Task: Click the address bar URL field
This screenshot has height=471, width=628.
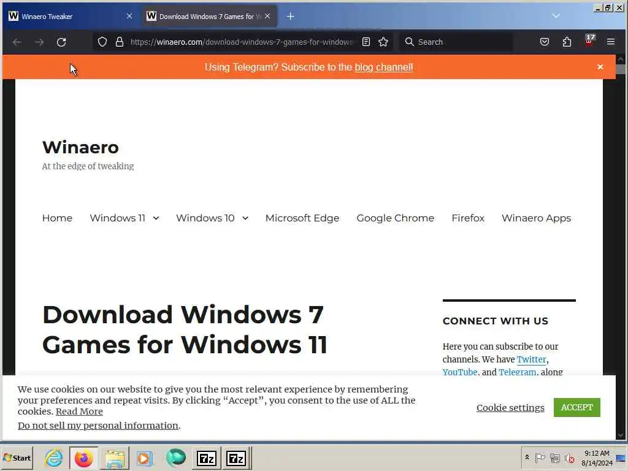Action: [242, 42]
